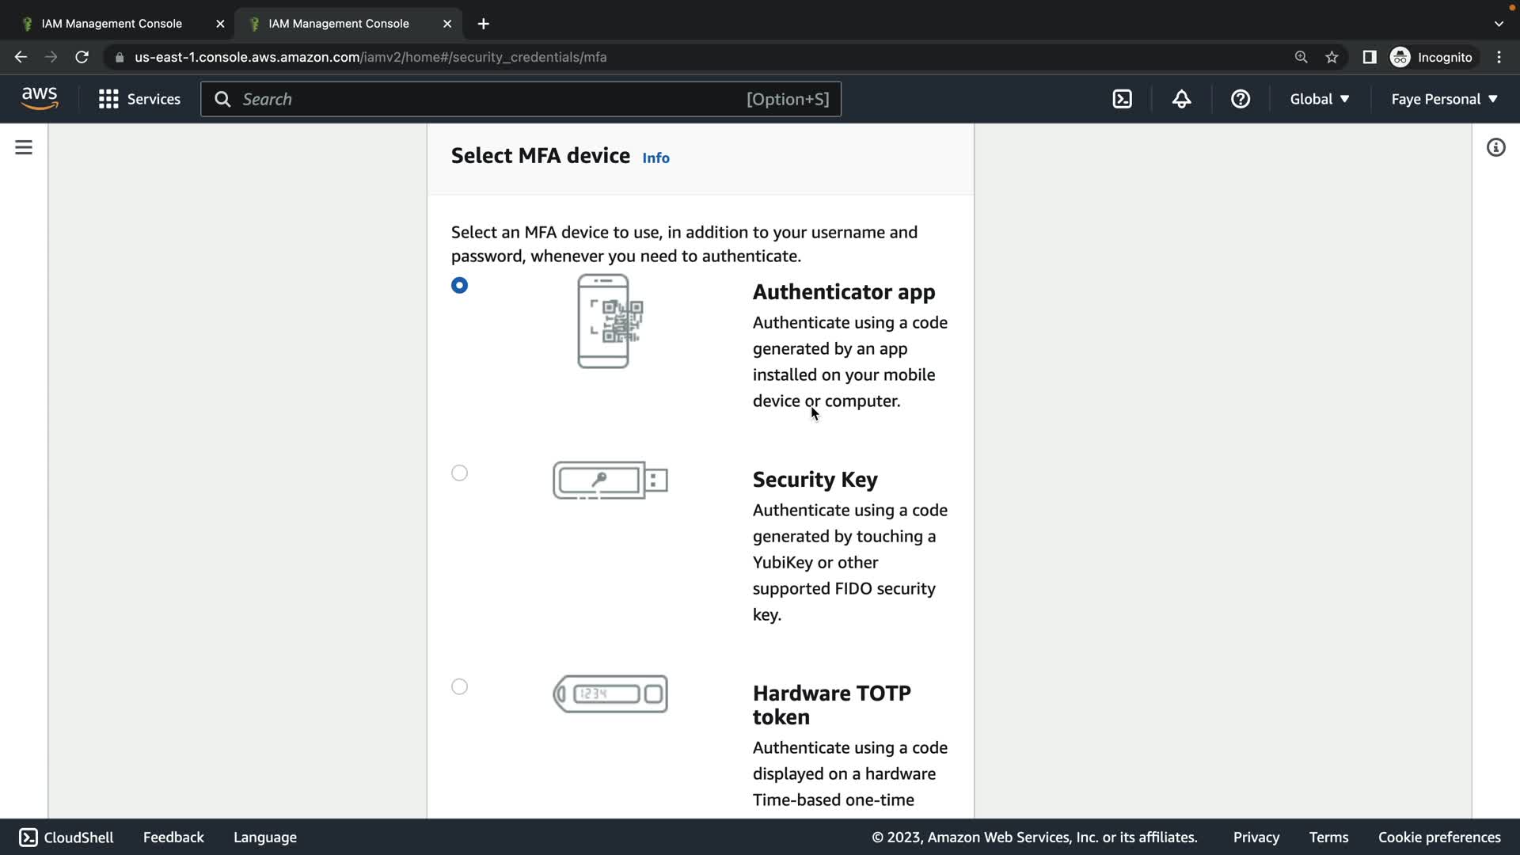1520x855 pixels.
Task: Open the AWS CloudShell icon in top navigation
Action: (x=1122, y=99)
